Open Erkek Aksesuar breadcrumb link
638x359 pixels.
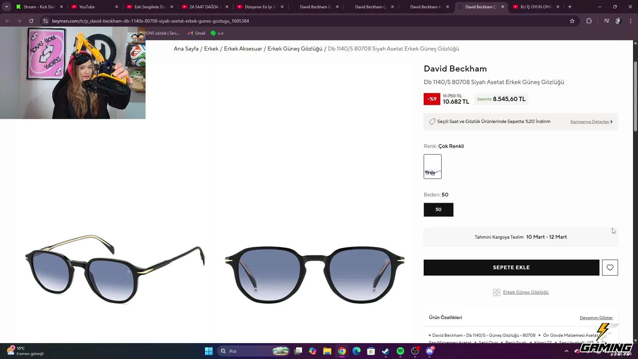point(243,49)
